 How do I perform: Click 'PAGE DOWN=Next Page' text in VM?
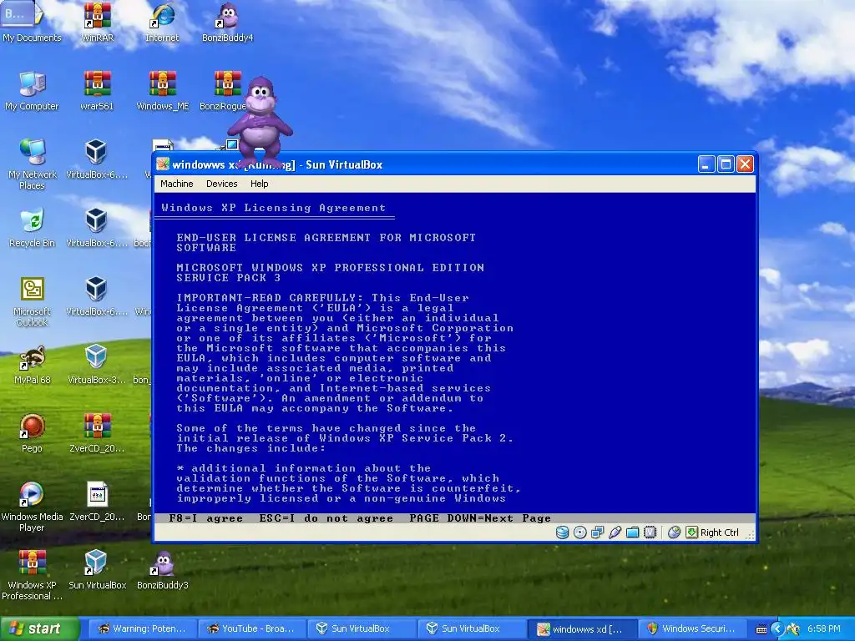pyautogui.click(x=480, y=518)
